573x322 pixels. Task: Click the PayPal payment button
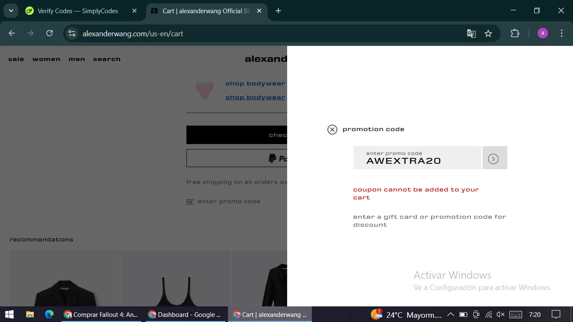click(236, 158)
